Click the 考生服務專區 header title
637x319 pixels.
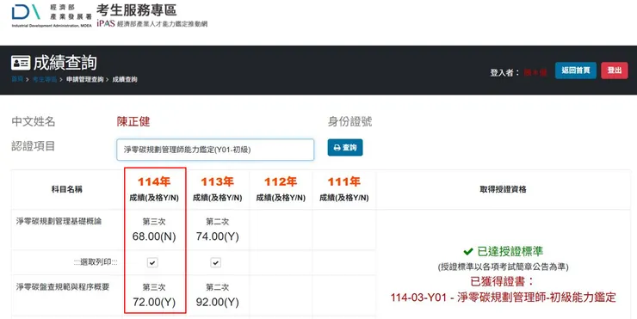click(x=137, y=9)
